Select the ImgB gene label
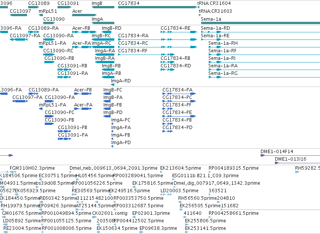 coord(97,3)
